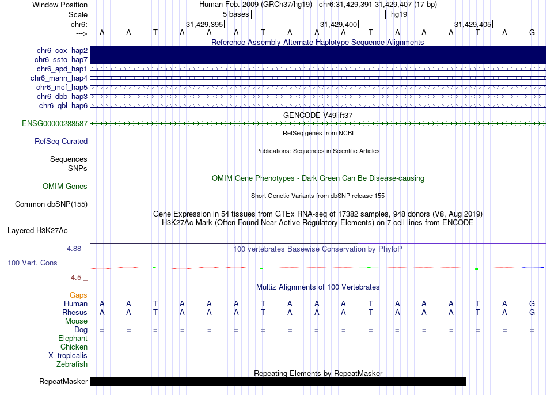This screenshot has height=395, width=547.
Task: Click the G base in the Human alignment row
Action: coord(532,304)
